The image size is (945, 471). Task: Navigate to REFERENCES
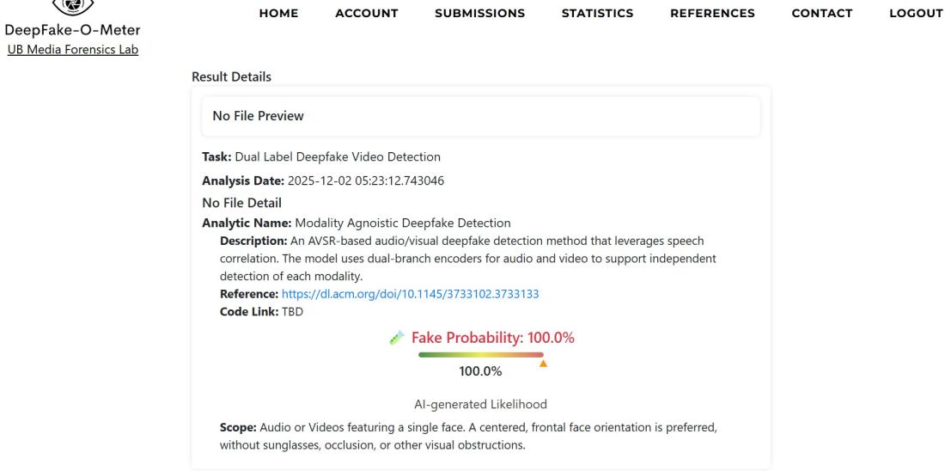[712, 13]
